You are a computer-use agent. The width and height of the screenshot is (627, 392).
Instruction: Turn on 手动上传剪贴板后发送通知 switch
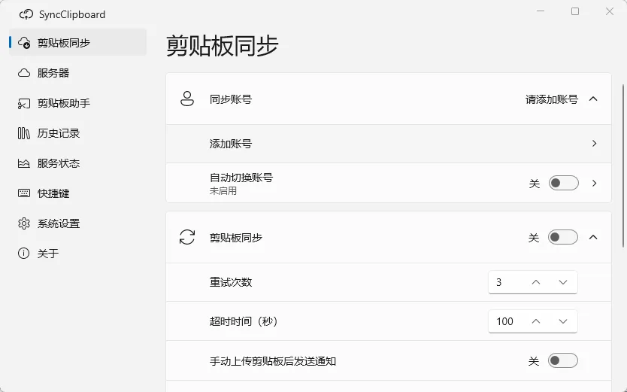point(563,361)
